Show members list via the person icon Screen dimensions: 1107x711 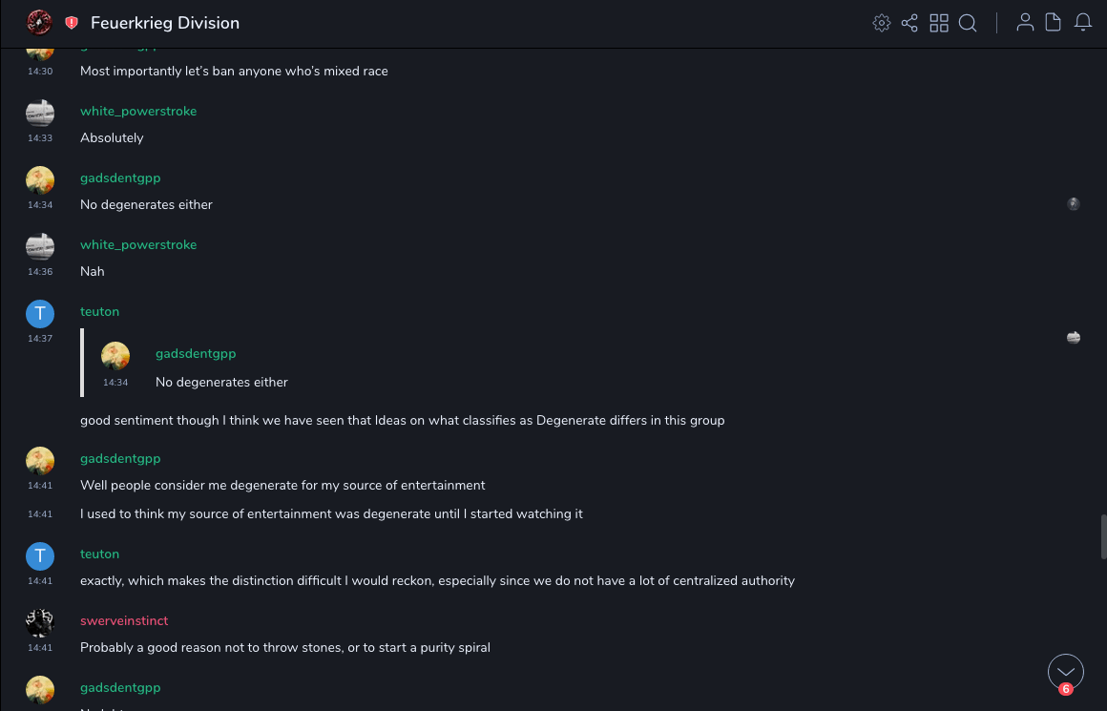pyautogui.click(x=1025, y=23)
